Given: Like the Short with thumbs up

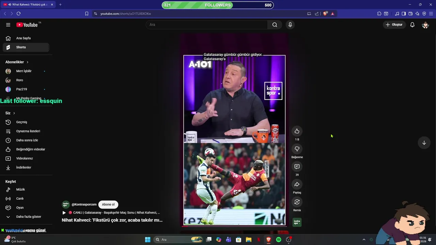Looking at the screenshot, I should (x=297, y=131).
